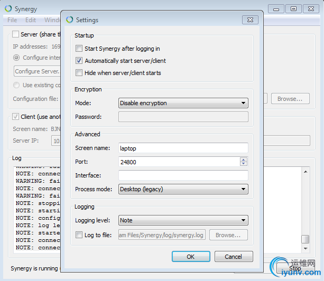The image size is (324, 281).
Task: Click the empty Interface input field
Action: click(x=183, y=175)
